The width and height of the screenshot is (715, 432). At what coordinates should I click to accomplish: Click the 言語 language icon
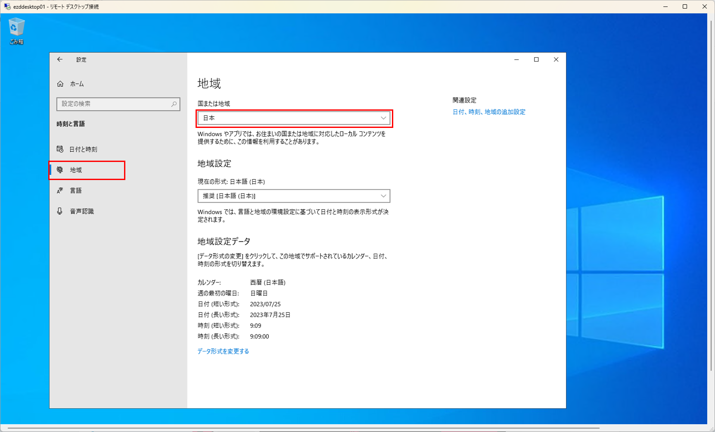click(x=60, y=190)
